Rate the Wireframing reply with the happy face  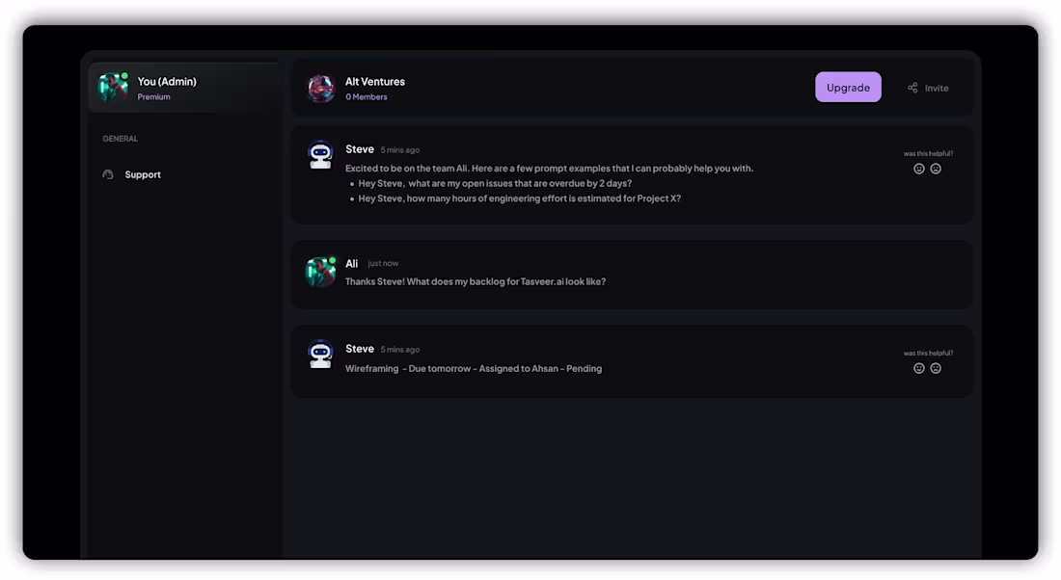pyautogui.click(x=919, y=368)
